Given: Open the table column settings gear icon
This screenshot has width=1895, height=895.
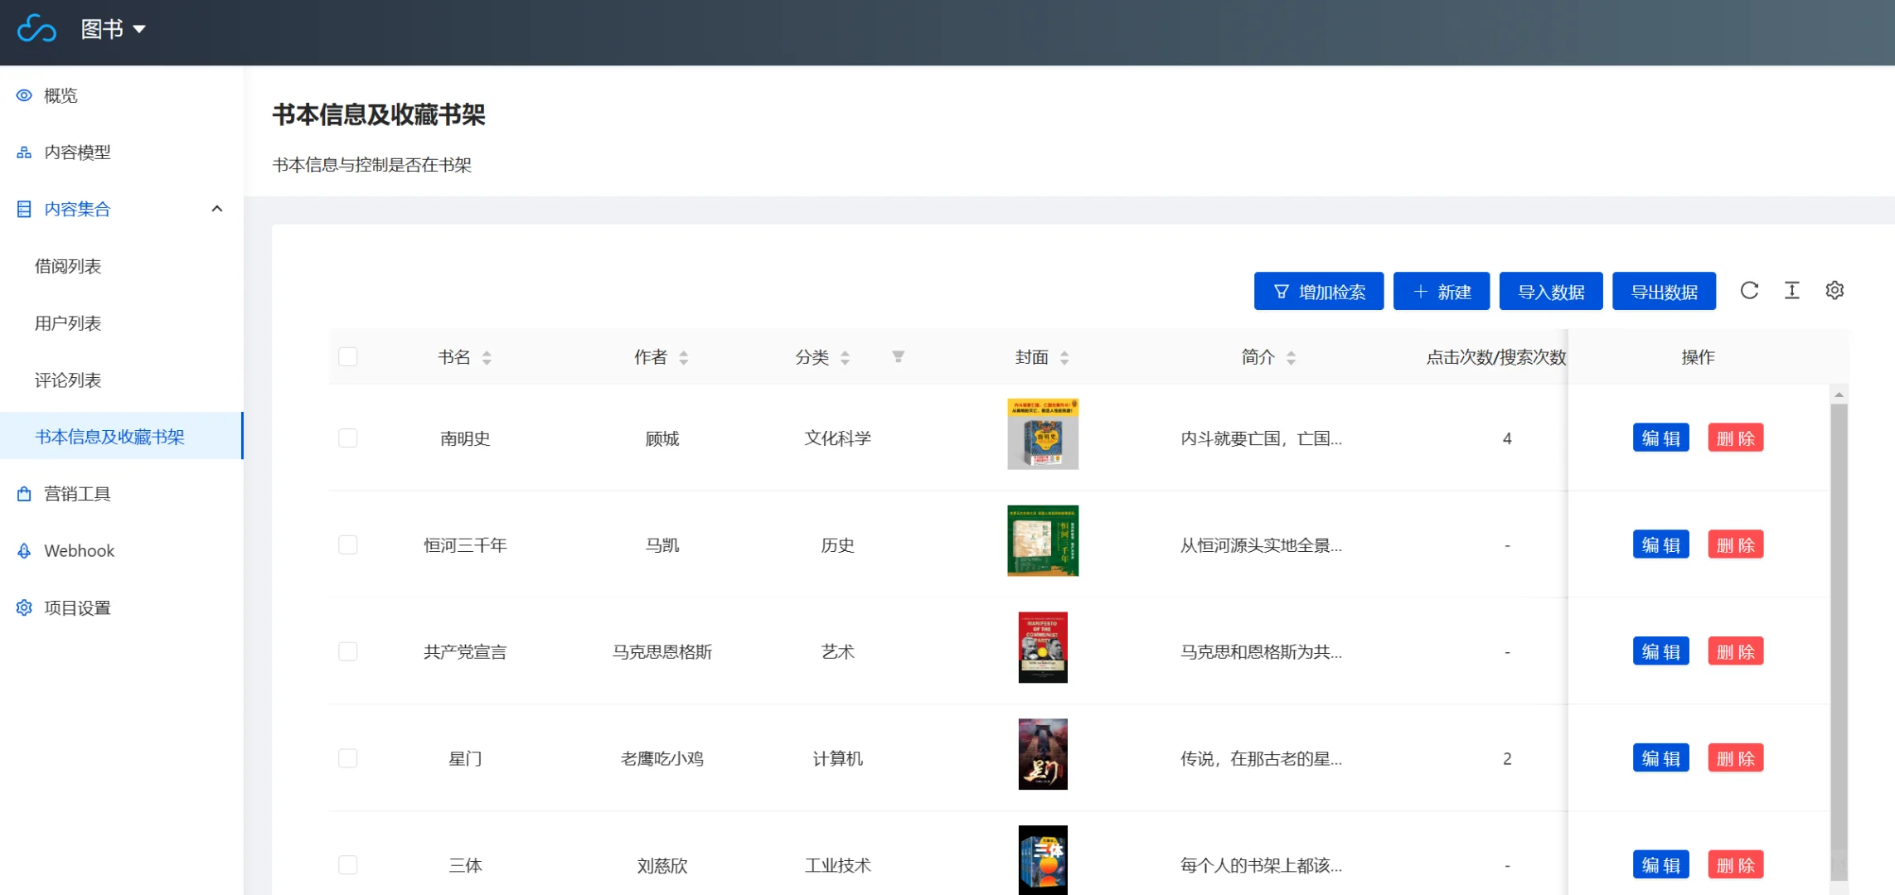Looking at the screenshot, I should point(1834,291).
